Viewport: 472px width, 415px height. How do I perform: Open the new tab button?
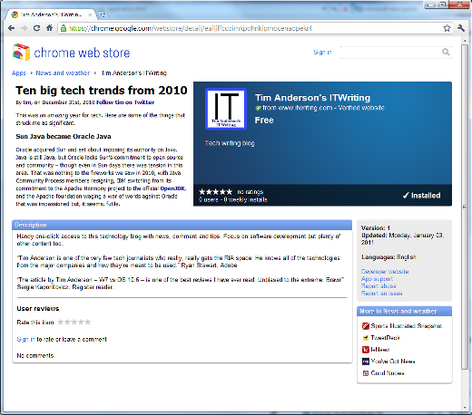tap(103, 14)
